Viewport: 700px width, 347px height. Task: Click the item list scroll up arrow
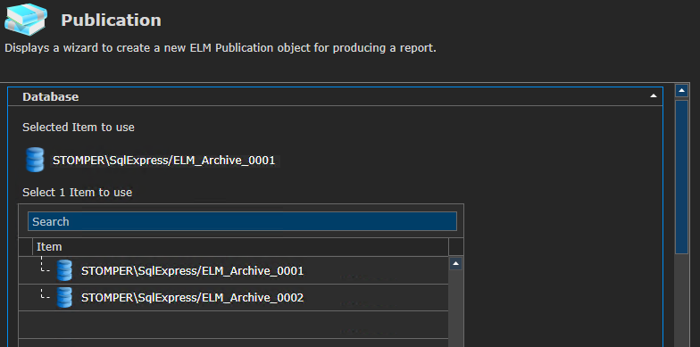click(x=455, y=264)
